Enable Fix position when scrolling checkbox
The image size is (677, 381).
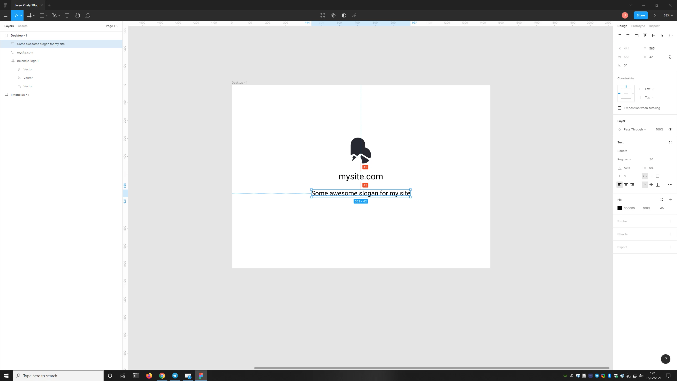pyautogui.click(x=620, y=108)
